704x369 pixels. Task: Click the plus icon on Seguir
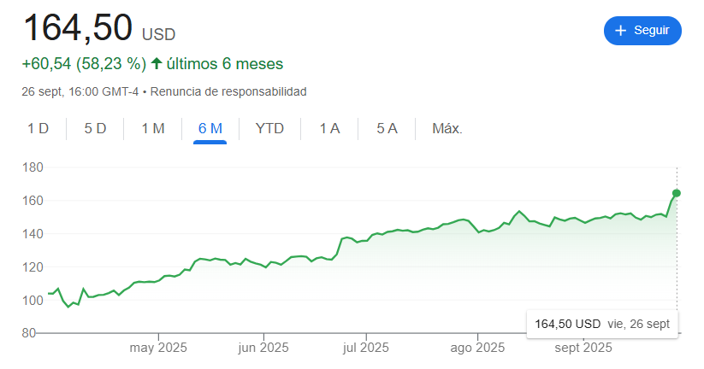point(621,31)
